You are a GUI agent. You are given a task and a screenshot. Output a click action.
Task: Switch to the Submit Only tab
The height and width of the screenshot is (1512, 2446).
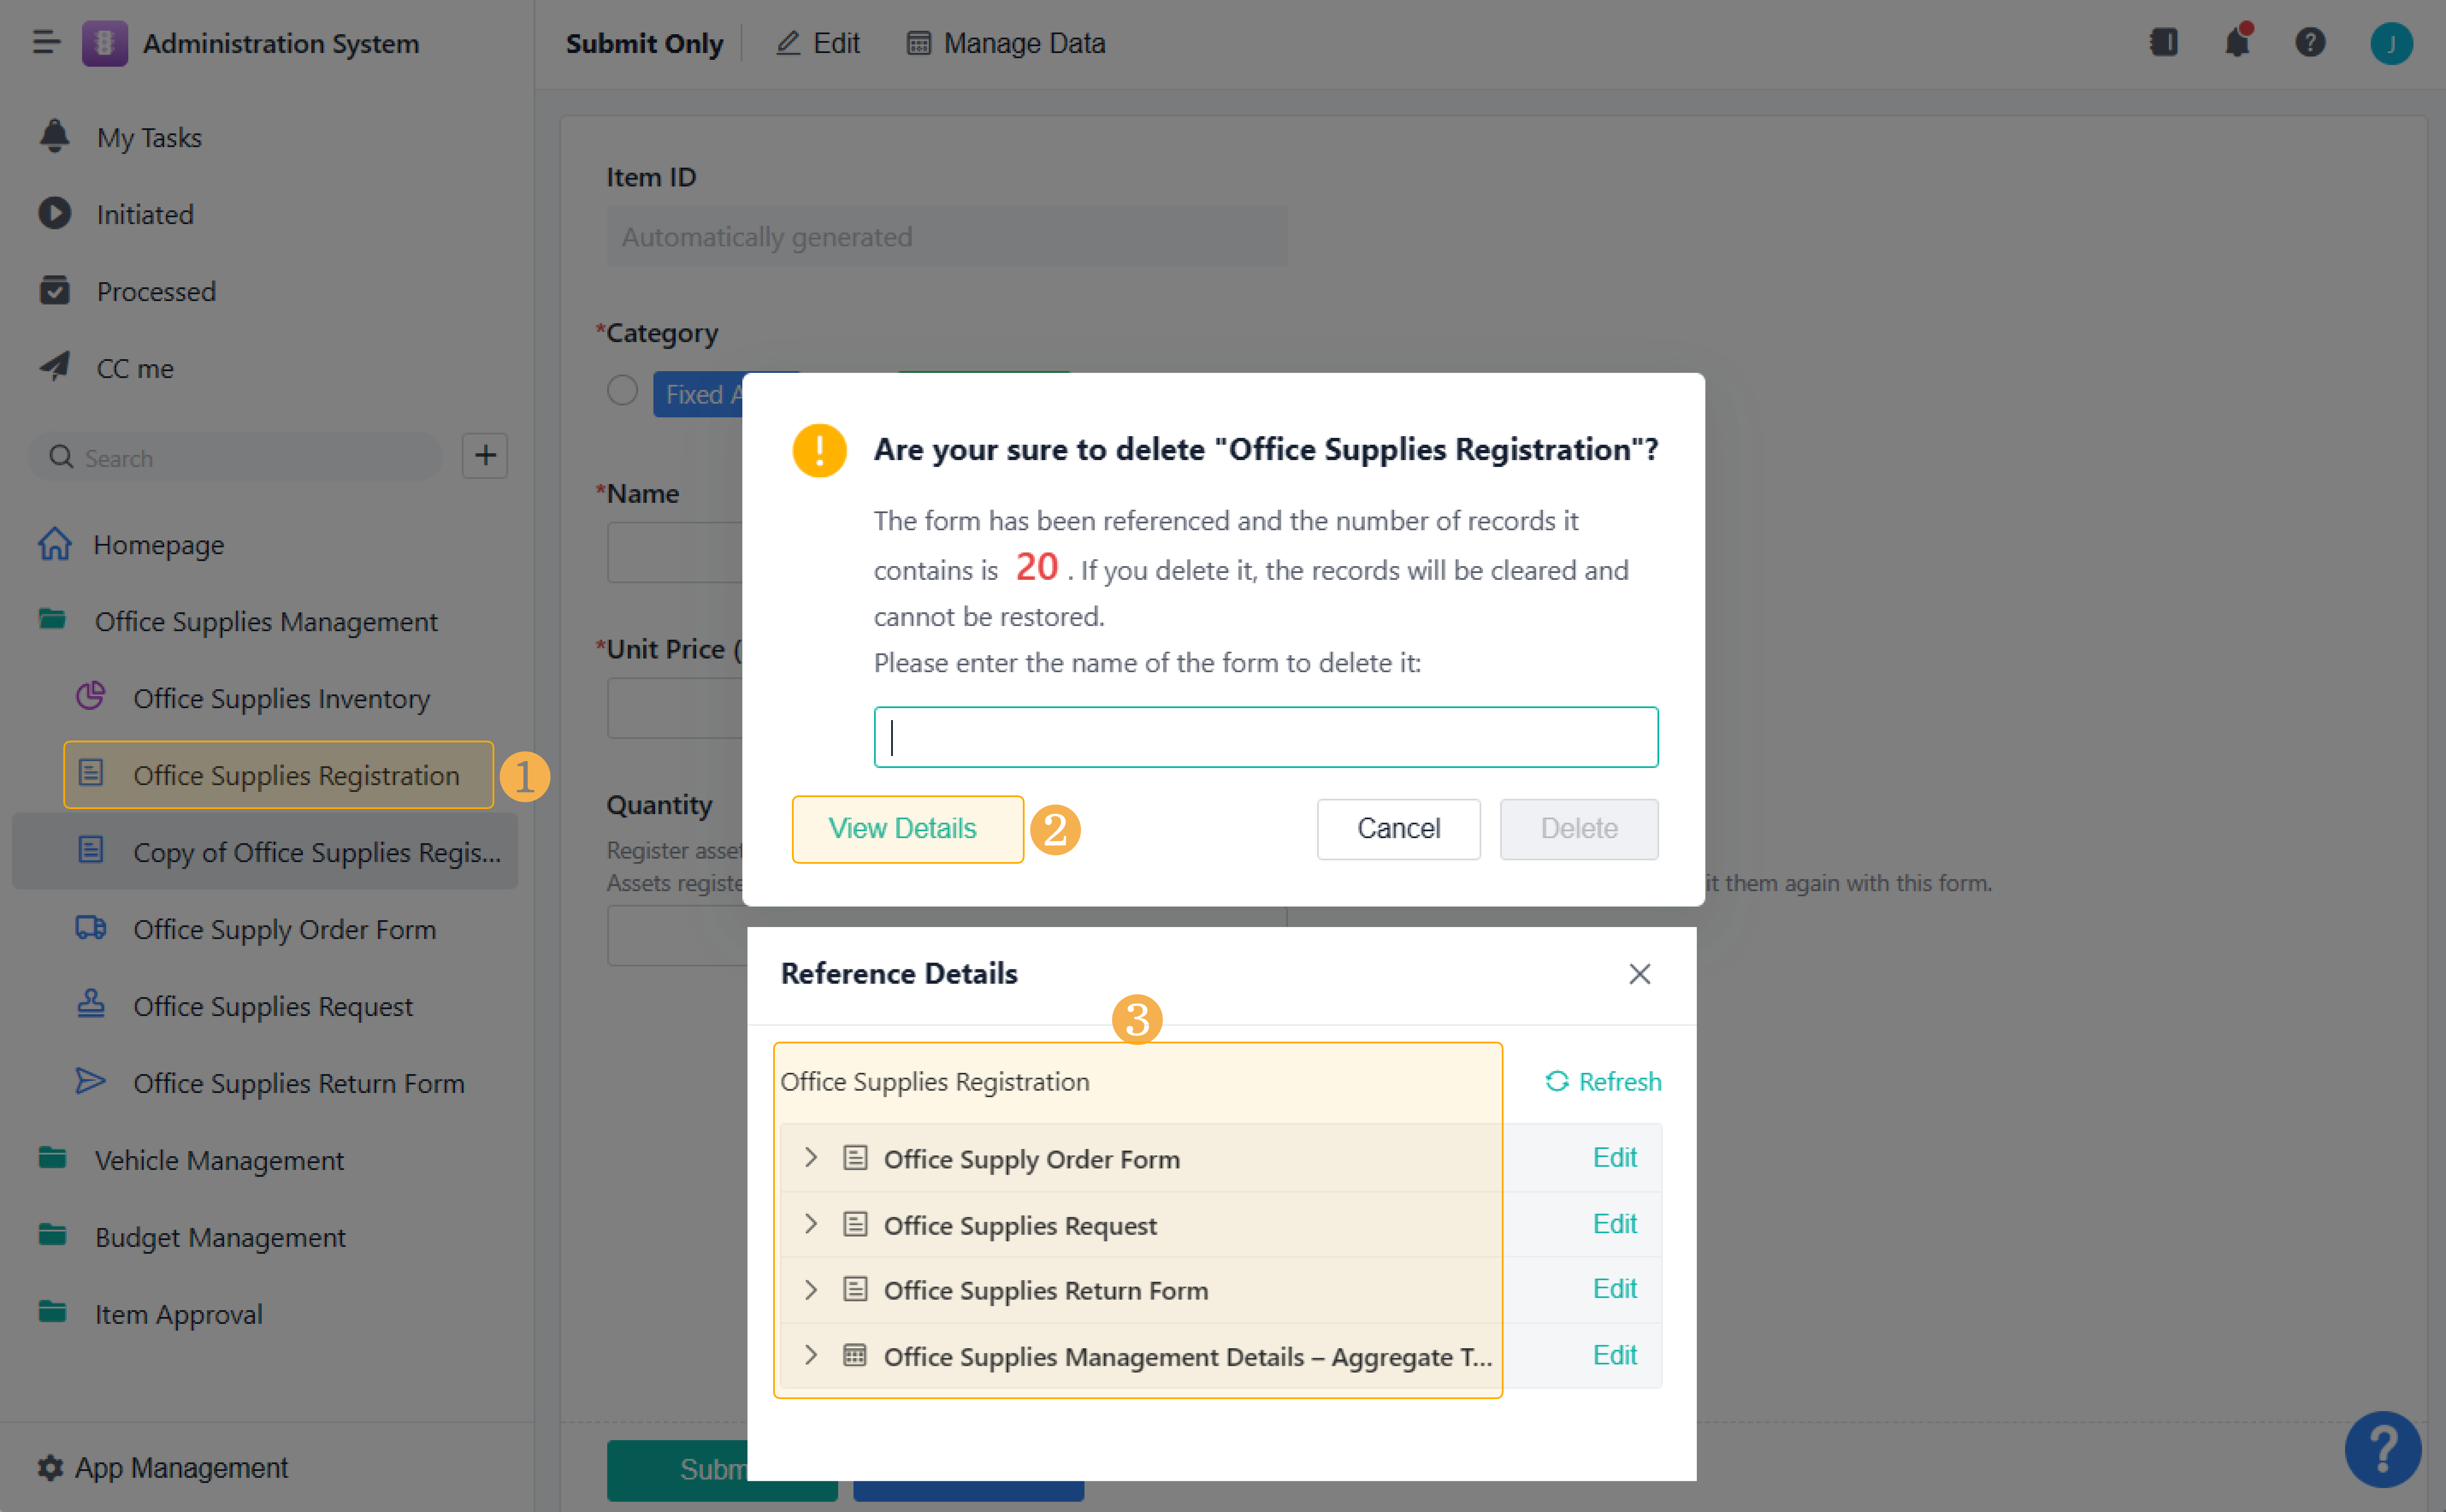coord(645,42)
